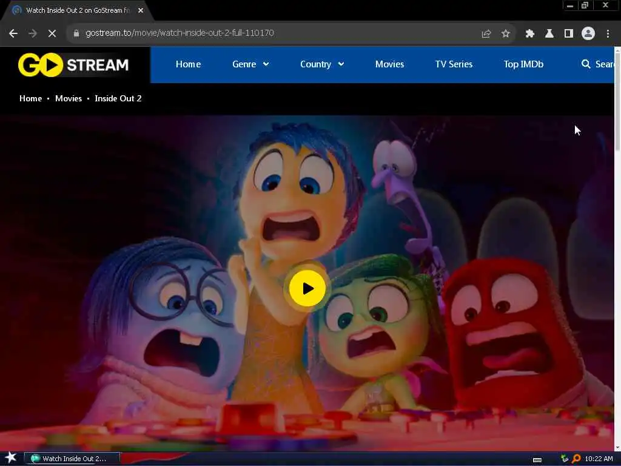Click the search magnifier icon
The height and width of the screenshot is (466, 621).
(x=586, y=64)
